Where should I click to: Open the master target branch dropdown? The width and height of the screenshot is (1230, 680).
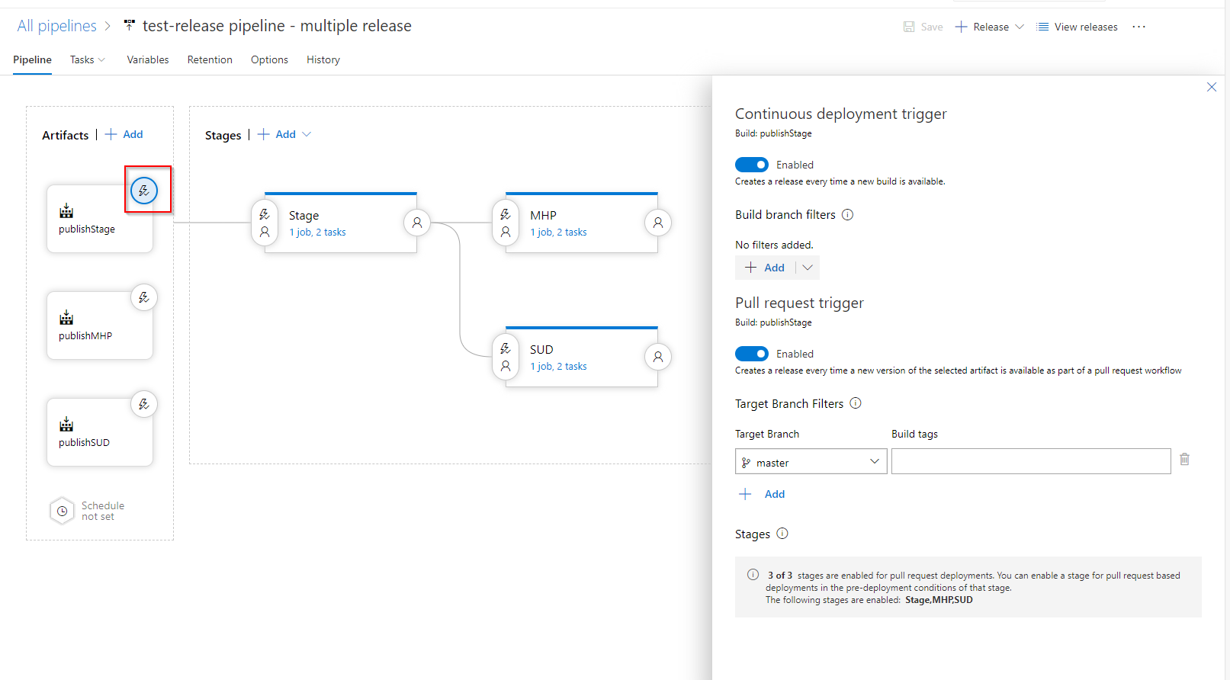tap(811, 461)
